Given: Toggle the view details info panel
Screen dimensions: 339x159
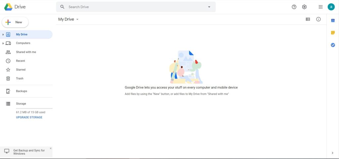Looking at the screenshot, I should pyautogui.click(x=318, y=19).
